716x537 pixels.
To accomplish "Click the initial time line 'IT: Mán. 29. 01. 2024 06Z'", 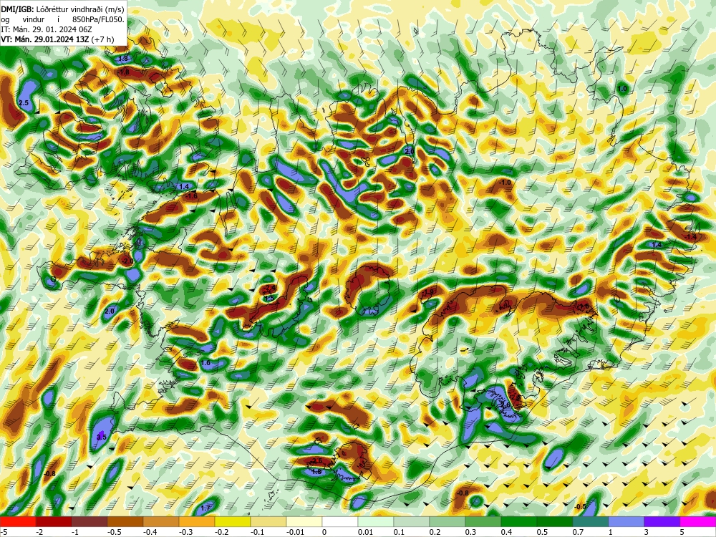I will [47, 29].
